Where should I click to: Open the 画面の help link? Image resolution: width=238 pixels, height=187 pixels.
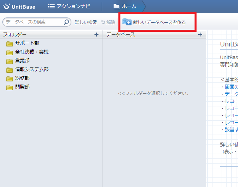(x=231, y=87)
